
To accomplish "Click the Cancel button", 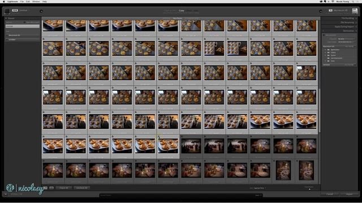I will (329, 194).
